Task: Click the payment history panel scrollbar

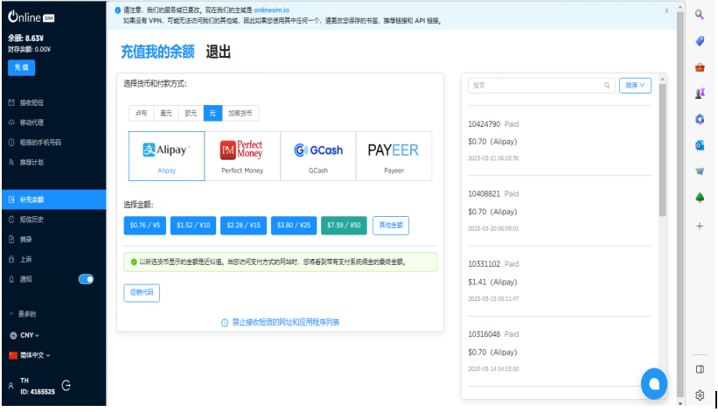Action: click(x=662, y=149)
